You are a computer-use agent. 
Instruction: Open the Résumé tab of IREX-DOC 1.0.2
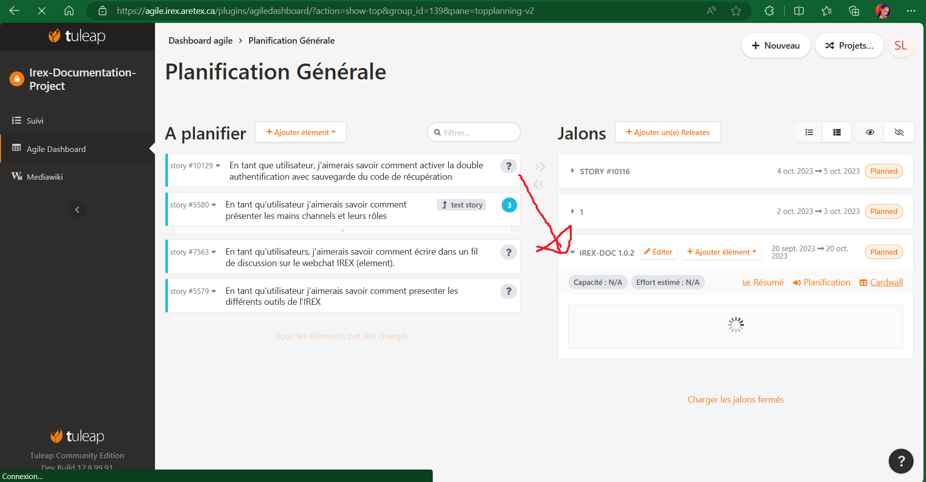(763, 282)
